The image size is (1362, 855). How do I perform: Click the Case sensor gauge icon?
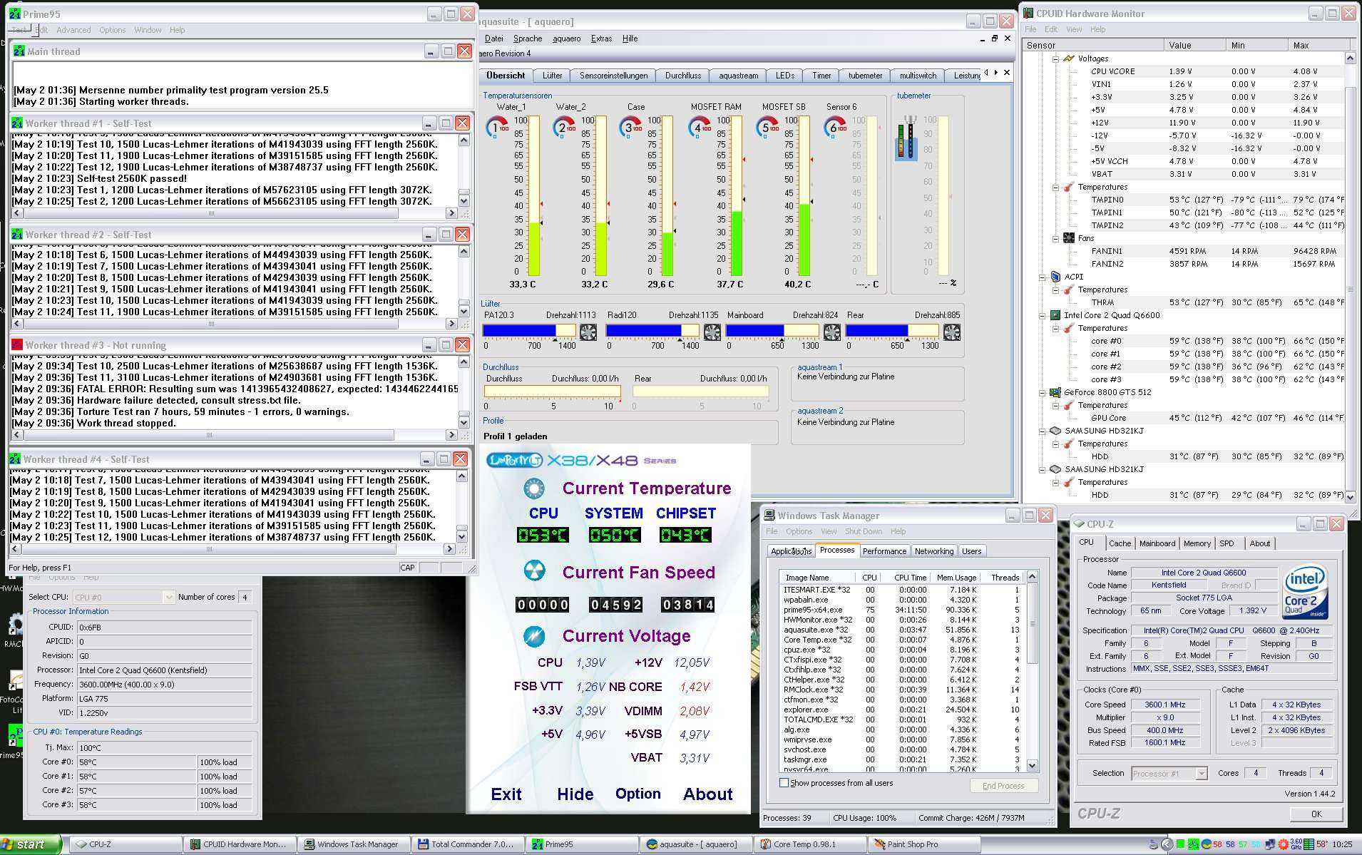click(x=630, y=128)
